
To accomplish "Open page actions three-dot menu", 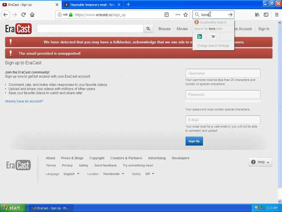I will tap(178, 15).
